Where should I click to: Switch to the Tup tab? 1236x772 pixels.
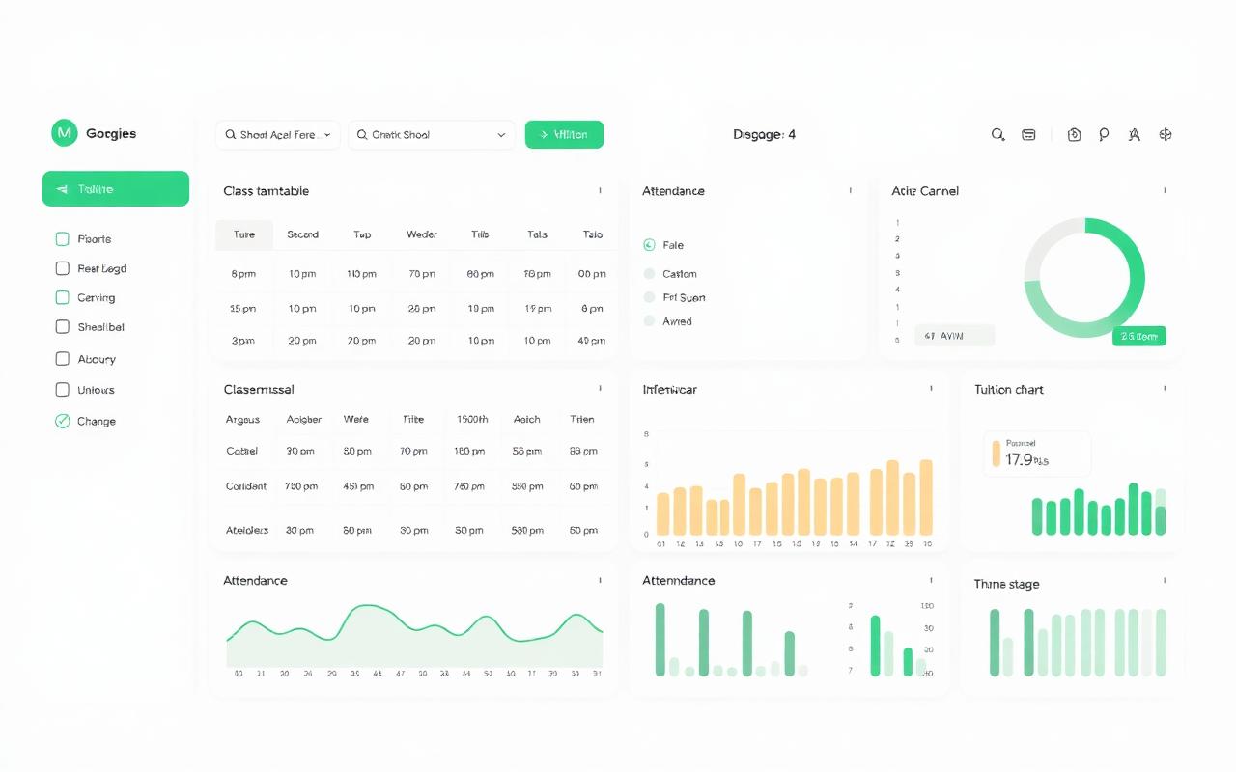(362, 234)
